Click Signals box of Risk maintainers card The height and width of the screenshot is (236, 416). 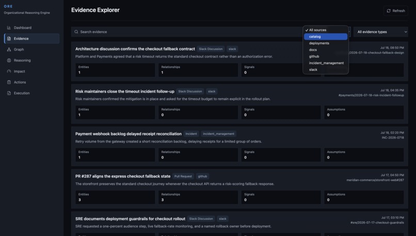coord(281,112)
